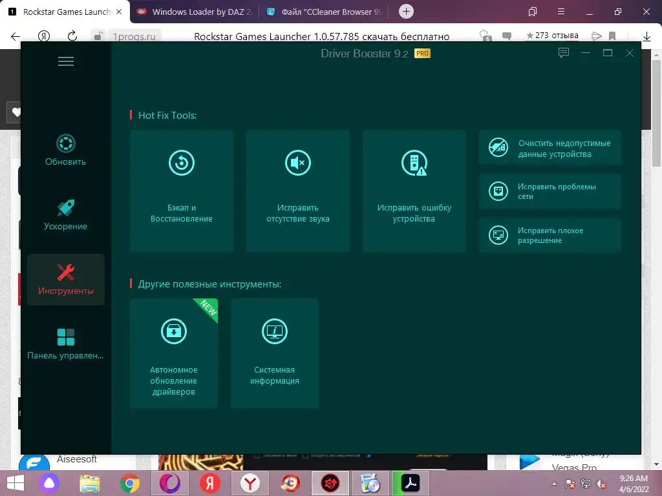Select the Инструменты tools section
Screen dimensions: 662x496
tap(66, 279)
